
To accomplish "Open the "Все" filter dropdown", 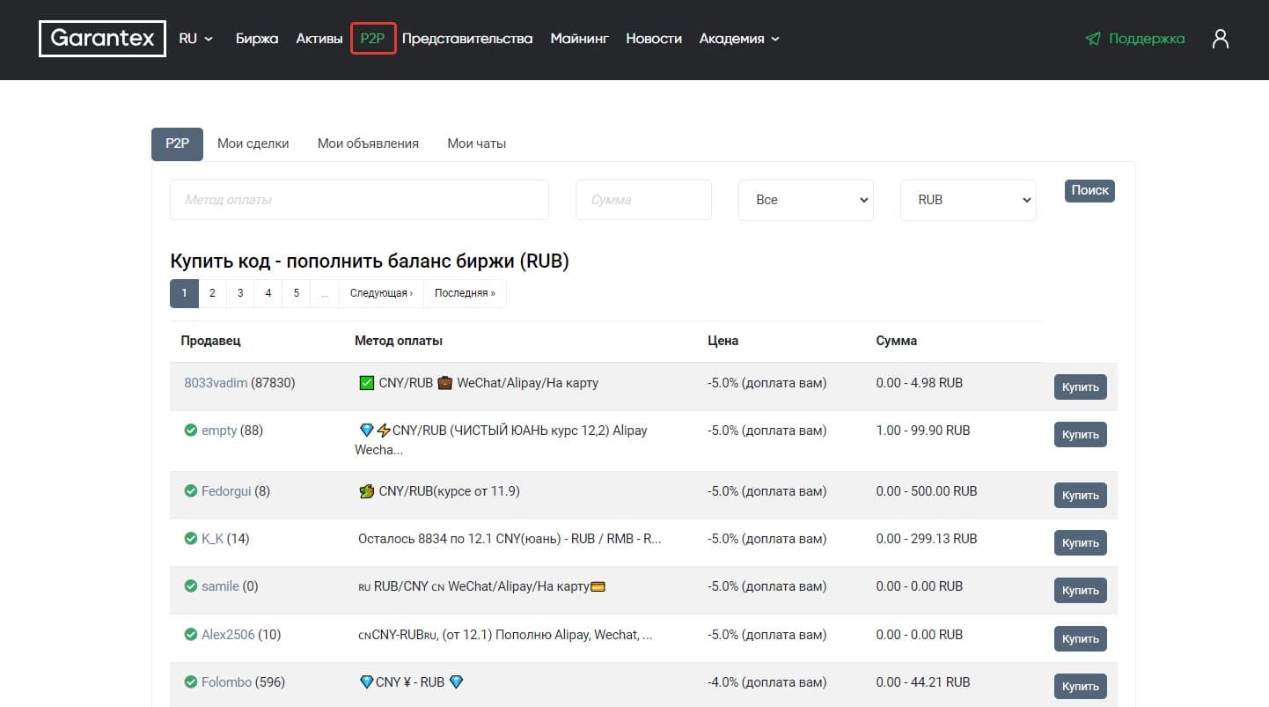I will (x=806, y=200).
